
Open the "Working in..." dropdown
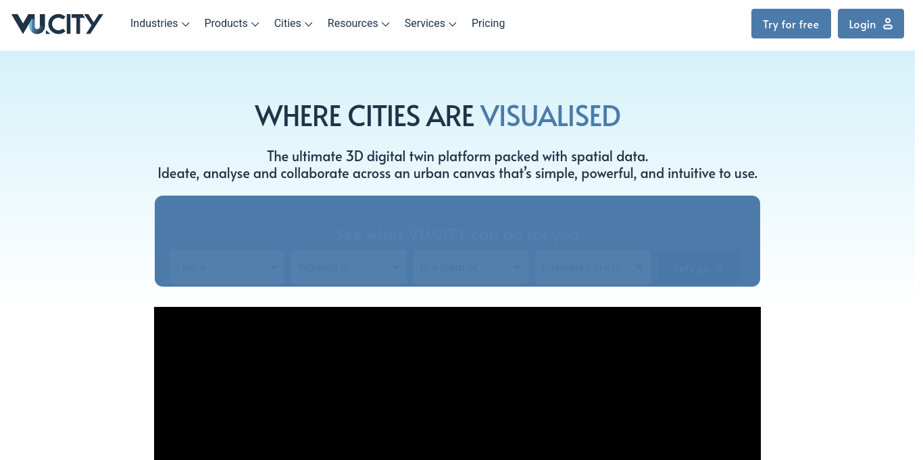pos(349,267)
